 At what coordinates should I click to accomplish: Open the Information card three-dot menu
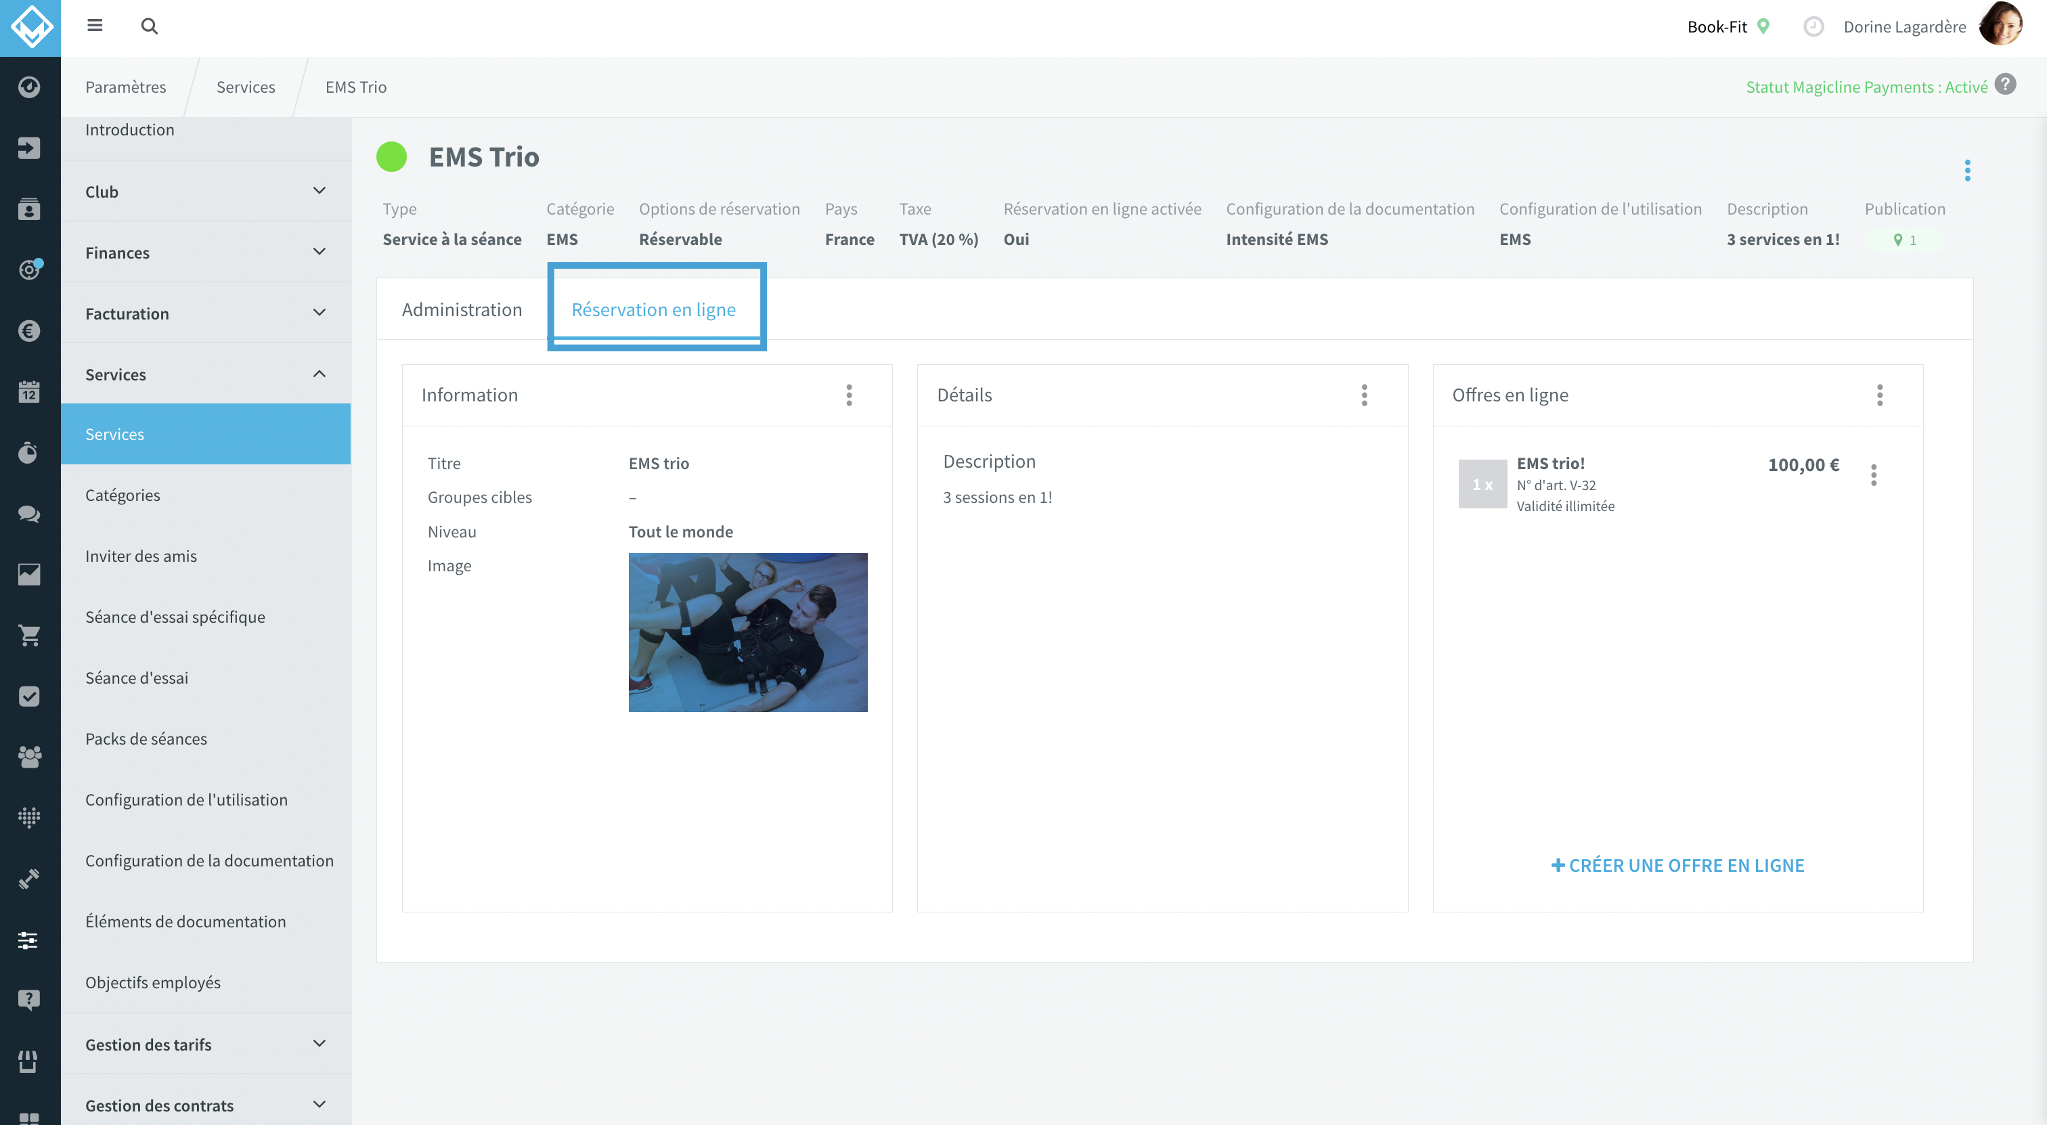click(850, 395)
